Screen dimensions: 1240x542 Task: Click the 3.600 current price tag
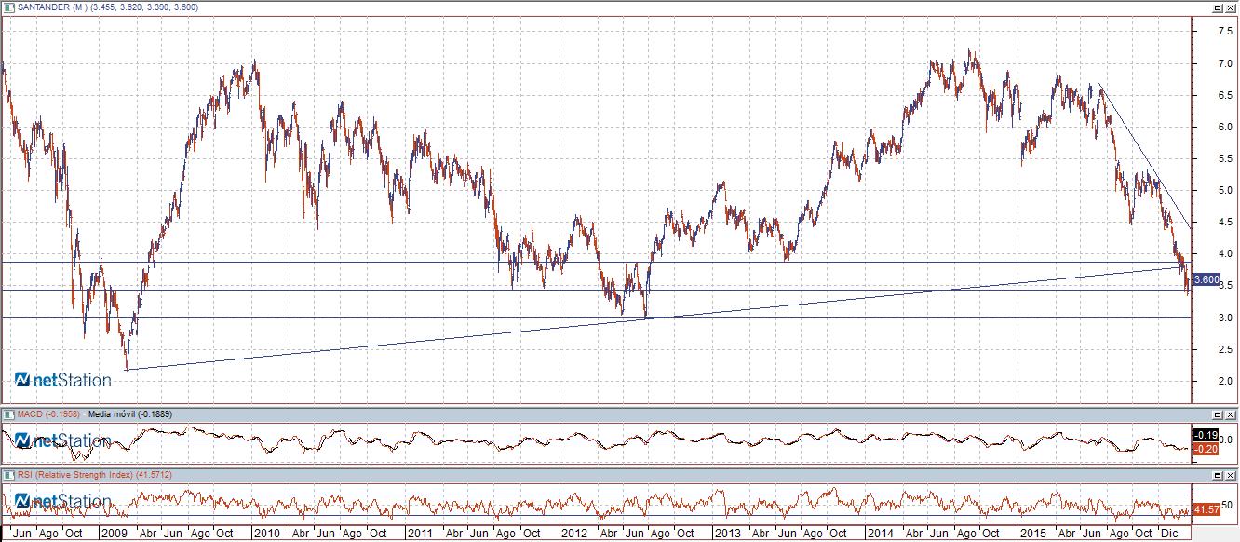(x=1206, y=279)
